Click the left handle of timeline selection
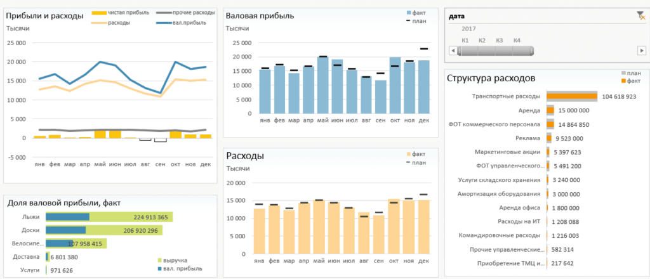 460,50
